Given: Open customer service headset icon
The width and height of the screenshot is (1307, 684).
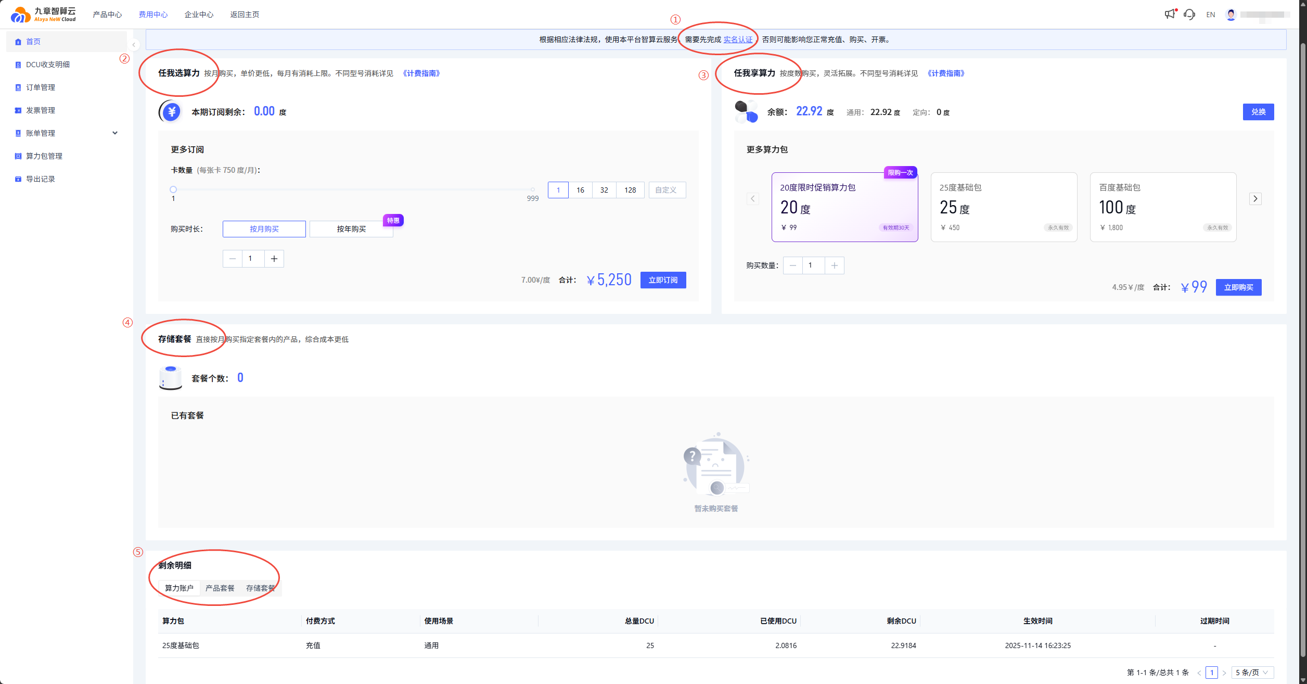Looking at the screenshot, I should [1189, 14].
